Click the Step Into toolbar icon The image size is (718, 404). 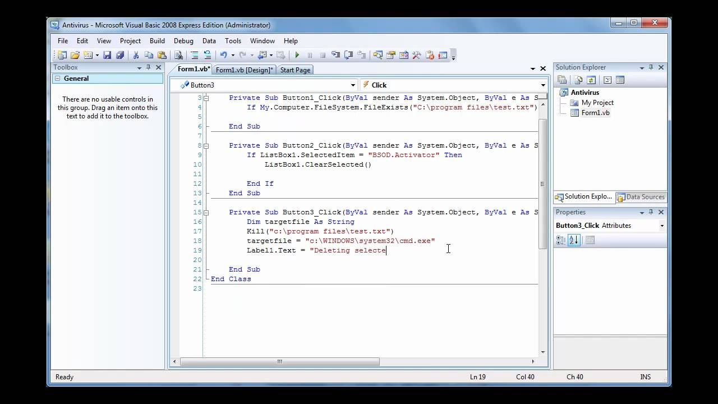pyautogui.click(x=335, y=55)
